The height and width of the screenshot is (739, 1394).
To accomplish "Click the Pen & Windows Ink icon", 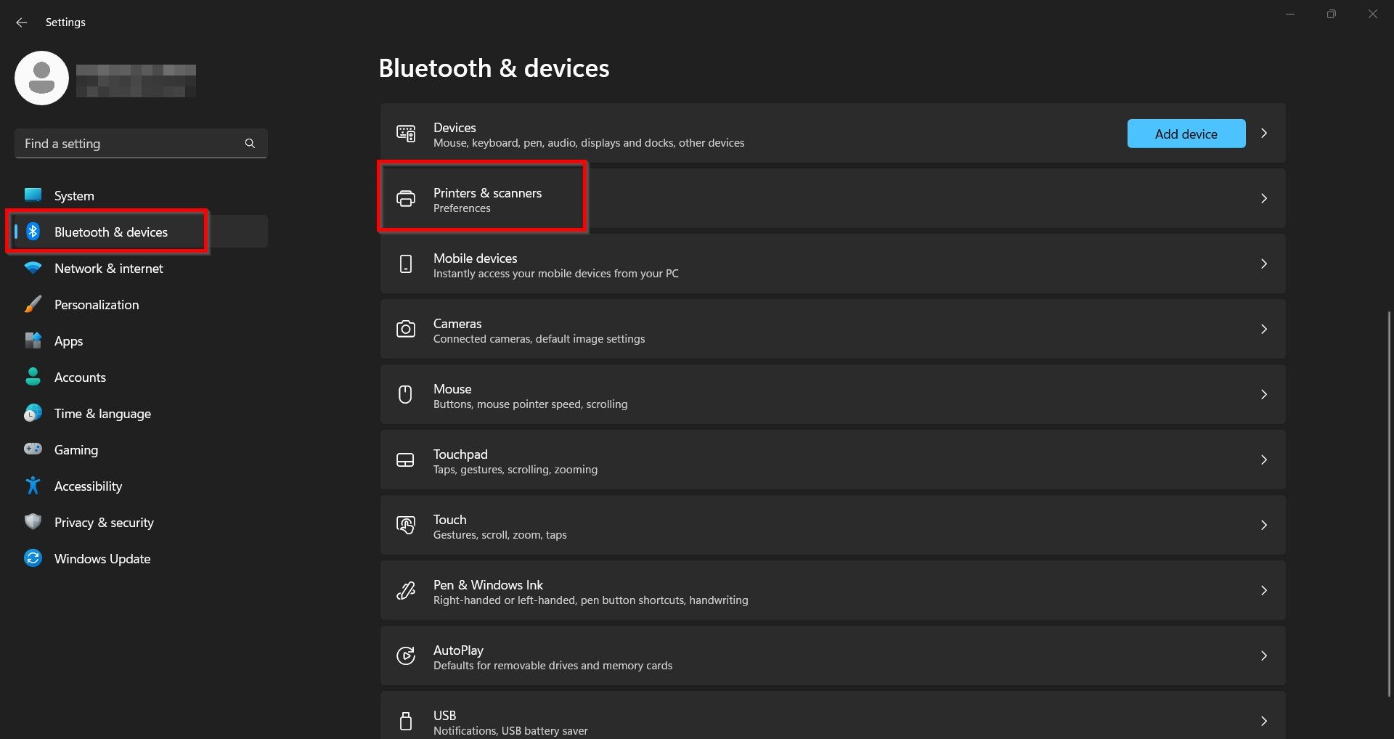I will click(405, 591).
